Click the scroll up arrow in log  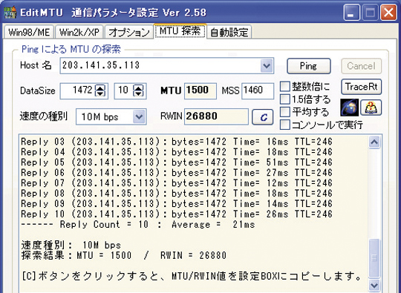(x=374, y=142)
